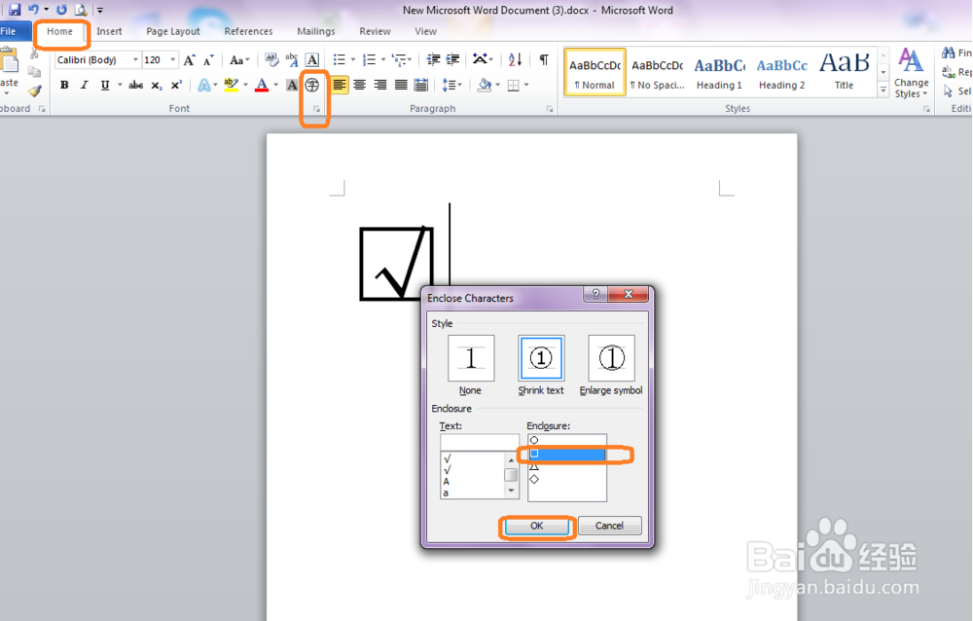Click the Shading paint bucket icon
The height and width of the screenshot is (621, 973).
484,85
